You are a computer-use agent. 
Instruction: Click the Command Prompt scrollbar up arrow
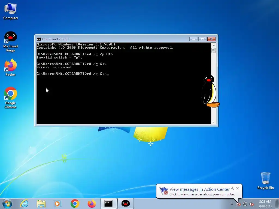coord(214,45)
